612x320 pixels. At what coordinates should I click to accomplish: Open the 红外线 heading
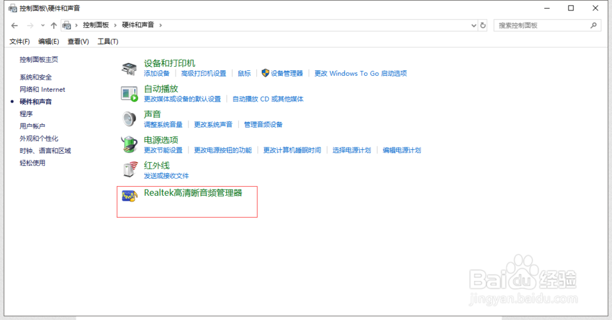point(157,165)
